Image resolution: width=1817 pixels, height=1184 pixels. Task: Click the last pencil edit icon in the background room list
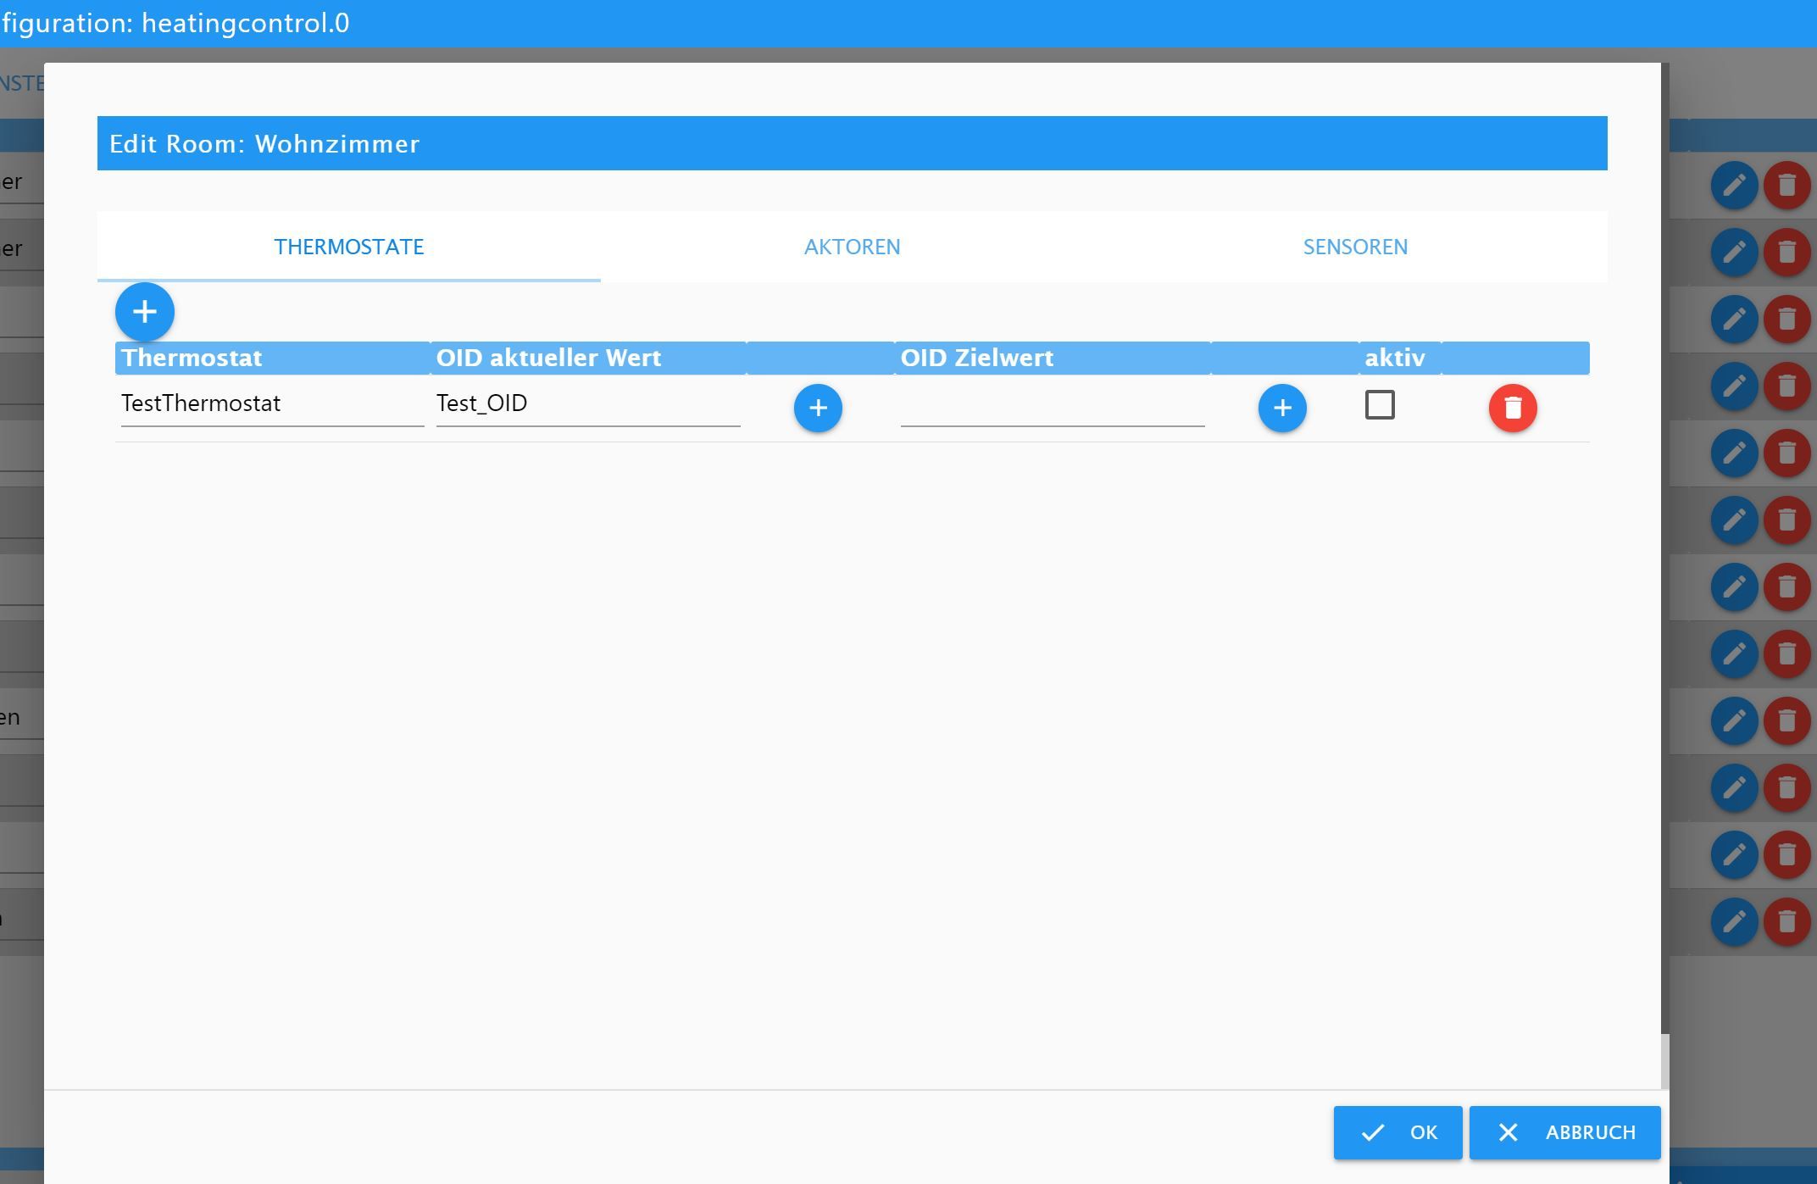(1734, 921)
